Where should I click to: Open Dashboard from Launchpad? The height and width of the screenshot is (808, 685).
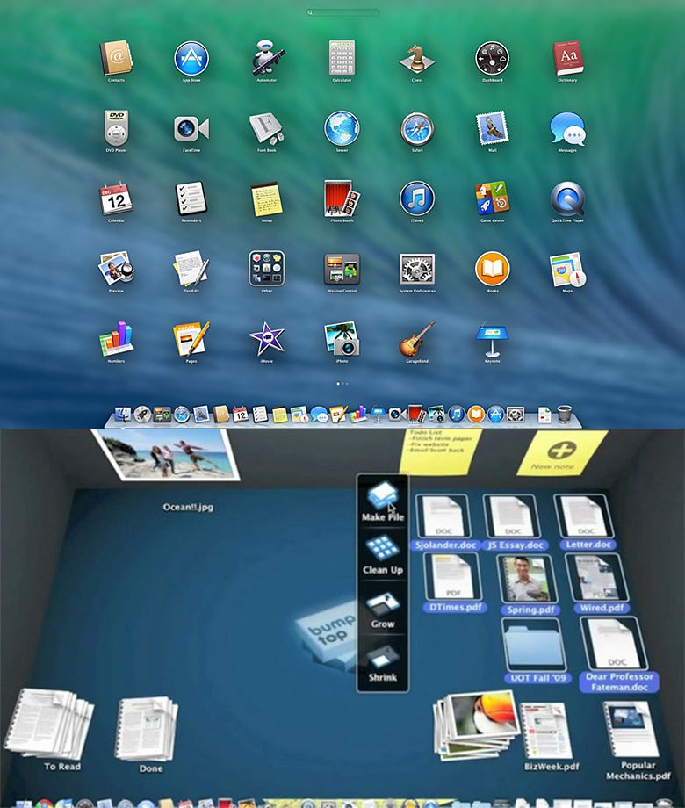click(x=492, y=58)
